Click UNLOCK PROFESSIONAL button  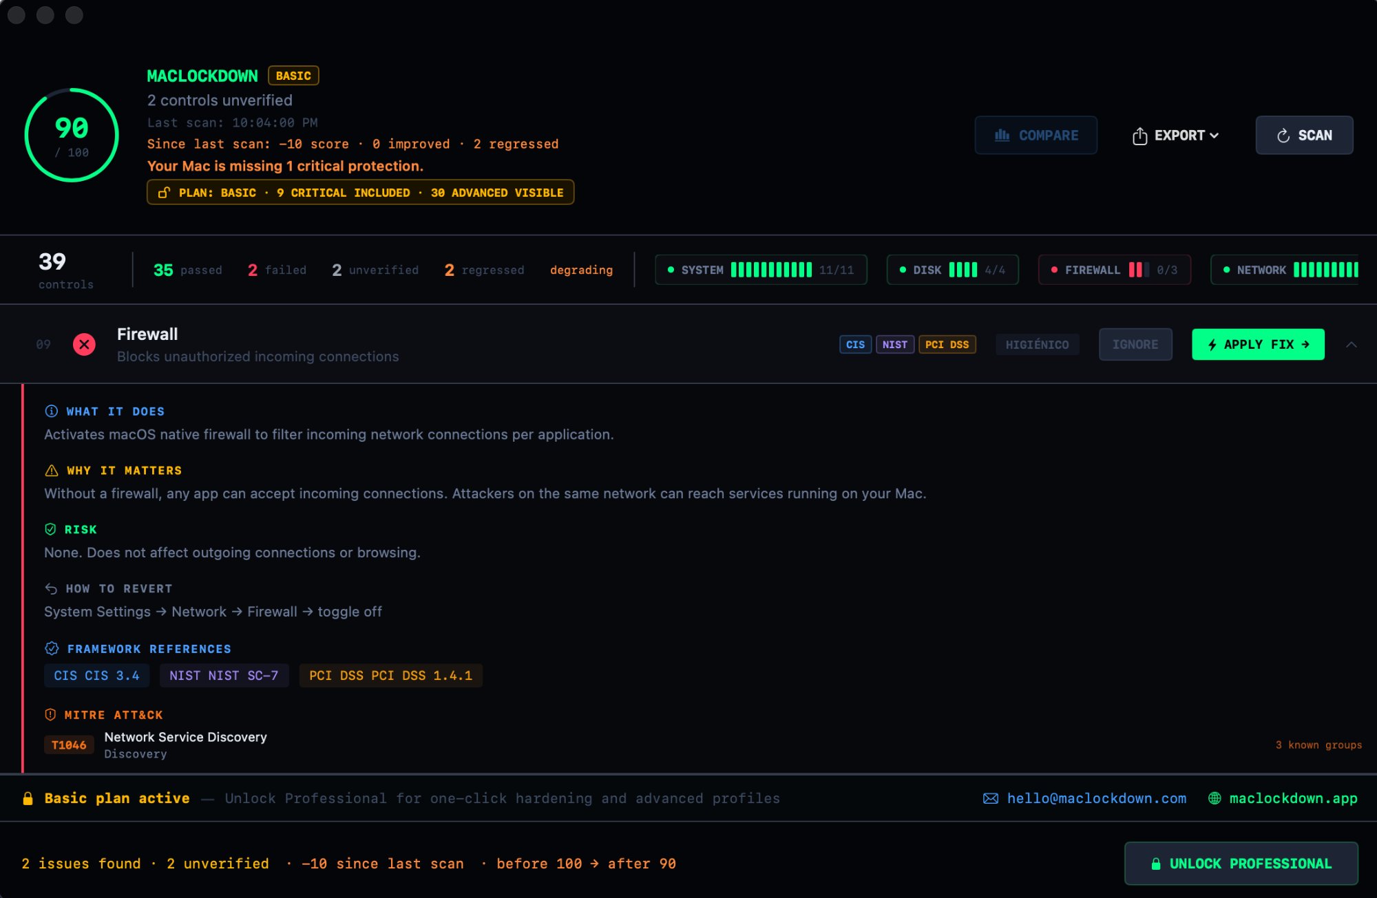1241,864
